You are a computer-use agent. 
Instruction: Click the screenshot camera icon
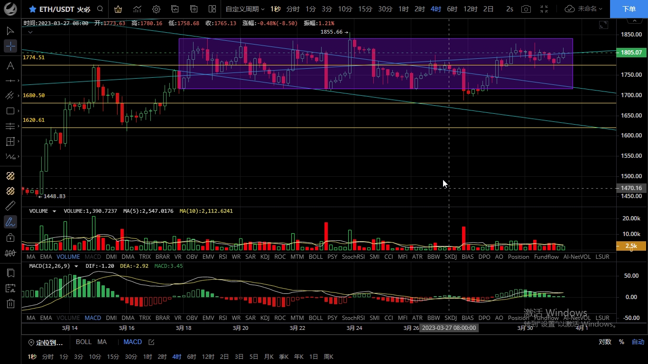coord(526,9)
